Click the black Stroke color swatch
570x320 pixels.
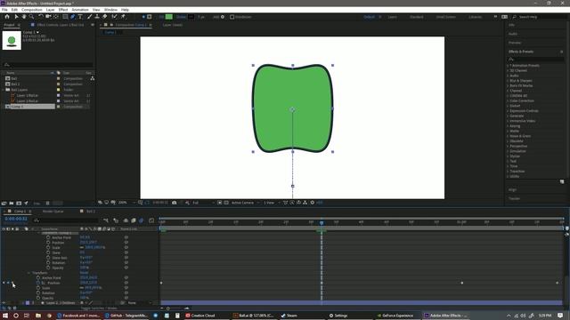point(191,17)
